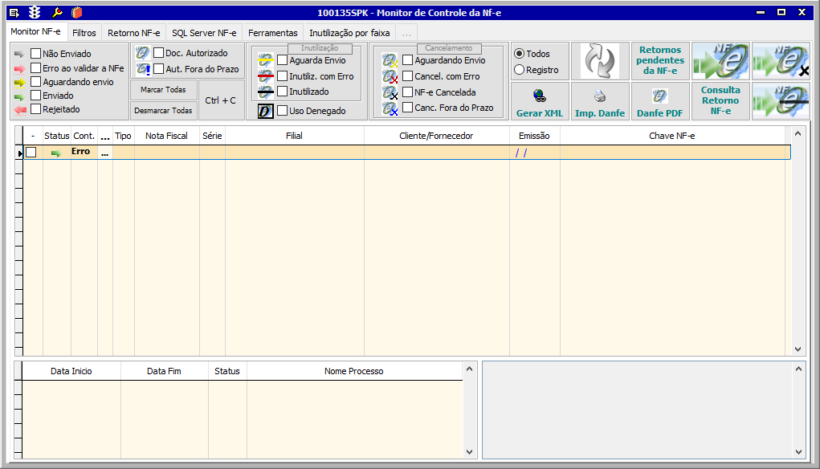Image resolution: width=820 pixels, height=469 pixels.
Task: Open the Ferramentas tab
Action: pos(272,33)
